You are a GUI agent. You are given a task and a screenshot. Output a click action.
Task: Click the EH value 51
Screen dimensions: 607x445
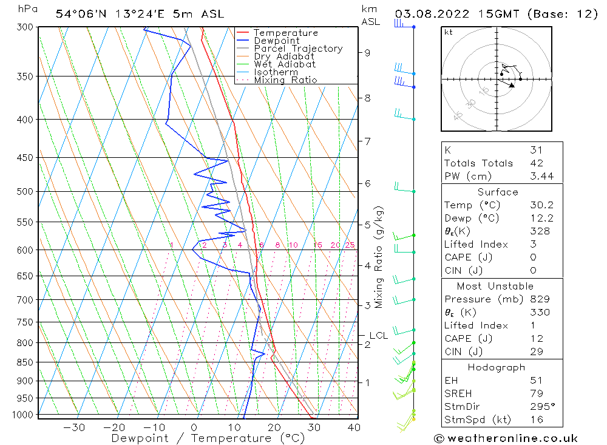tap(536, 380)
